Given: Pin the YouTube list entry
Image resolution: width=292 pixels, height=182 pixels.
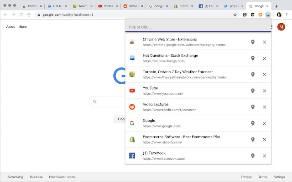Looking at the screenshot, I should point(253,91).
